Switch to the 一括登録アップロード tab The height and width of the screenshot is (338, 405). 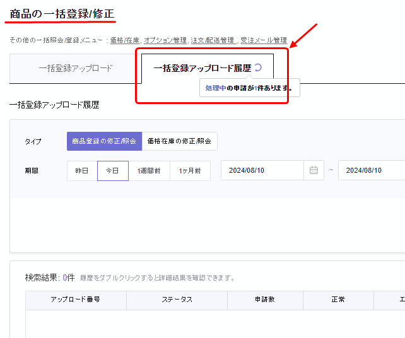point(76,68)
